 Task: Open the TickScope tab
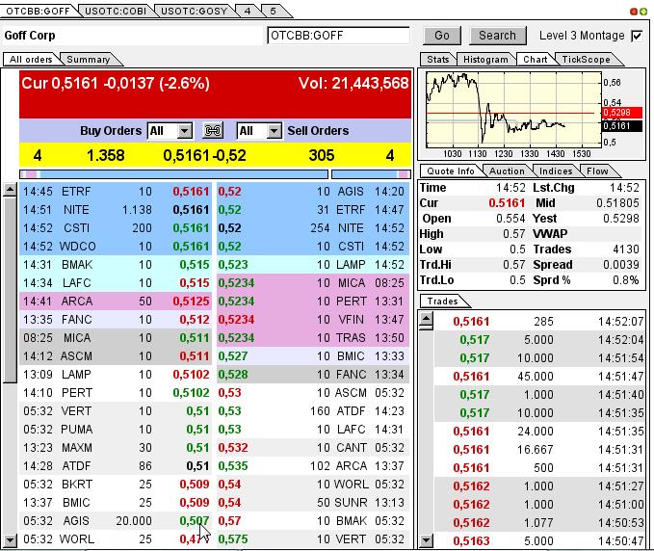(586, 59)
